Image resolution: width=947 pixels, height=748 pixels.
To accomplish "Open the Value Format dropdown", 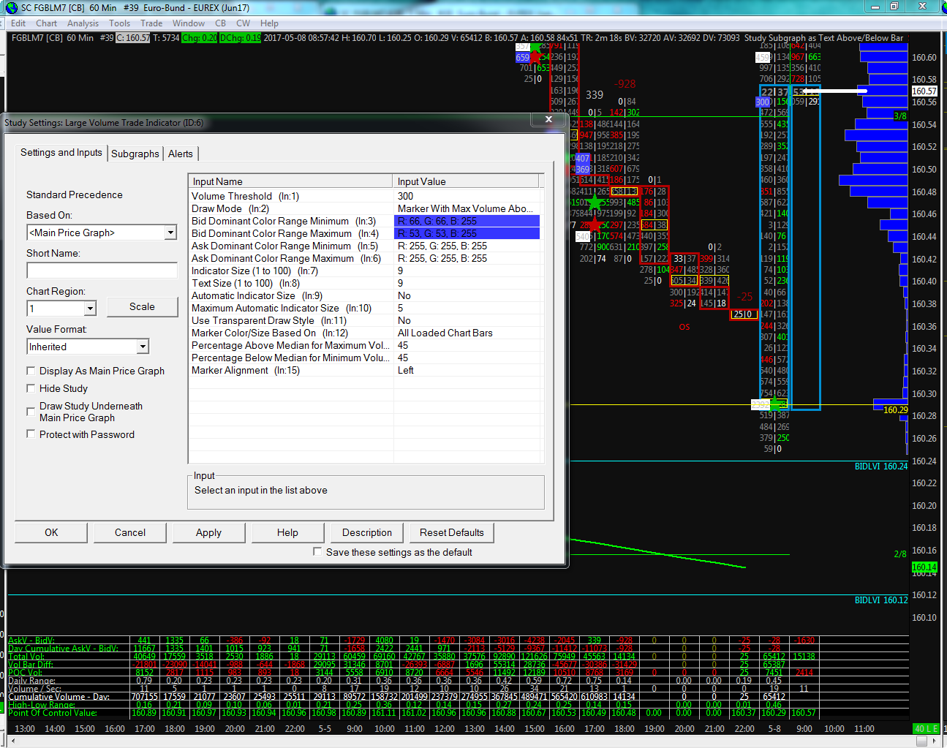I will point(143,347).
